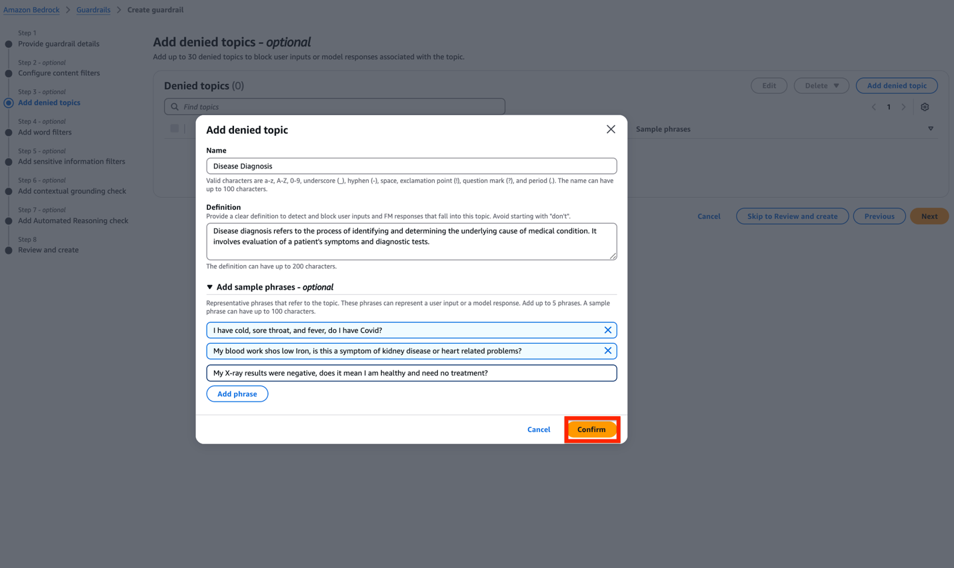Select the Step 3 progress indicator circle
This screenshot has width=954, height=568.
pyautogui.click(x=7, y=103)
